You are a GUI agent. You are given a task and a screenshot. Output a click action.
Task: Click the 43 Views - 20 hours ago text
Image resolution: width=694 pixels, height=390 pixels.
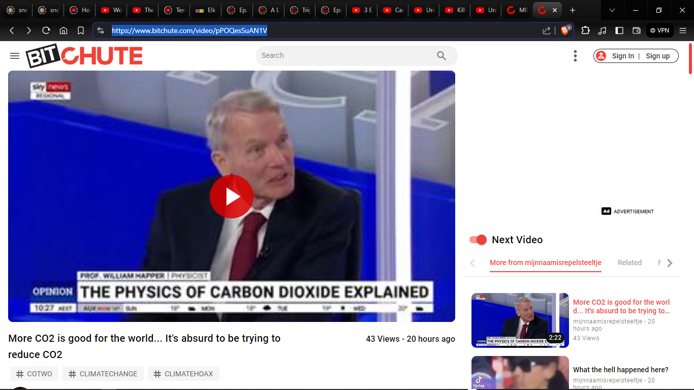coord(411,339)
